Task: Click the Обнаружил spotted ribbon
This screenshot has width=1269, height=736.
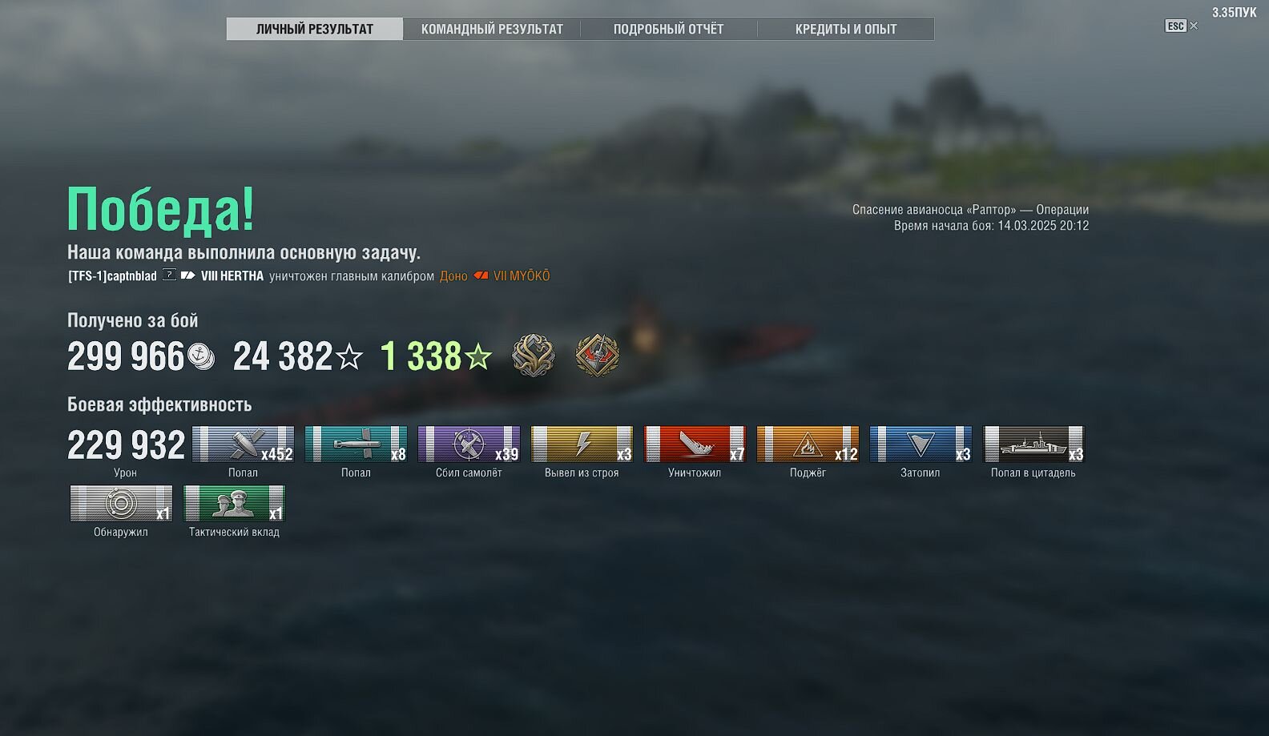Action: pyautogui.click(x=121, y=504)
